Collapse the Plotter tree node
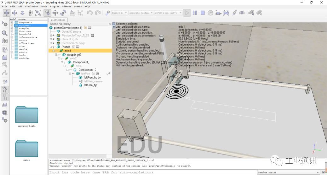 [51, 47]
